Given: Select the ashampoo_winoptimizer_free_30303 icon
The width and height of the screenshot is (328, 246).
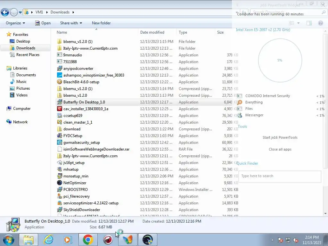Looking at the screenshot, I should coord(60,75).
